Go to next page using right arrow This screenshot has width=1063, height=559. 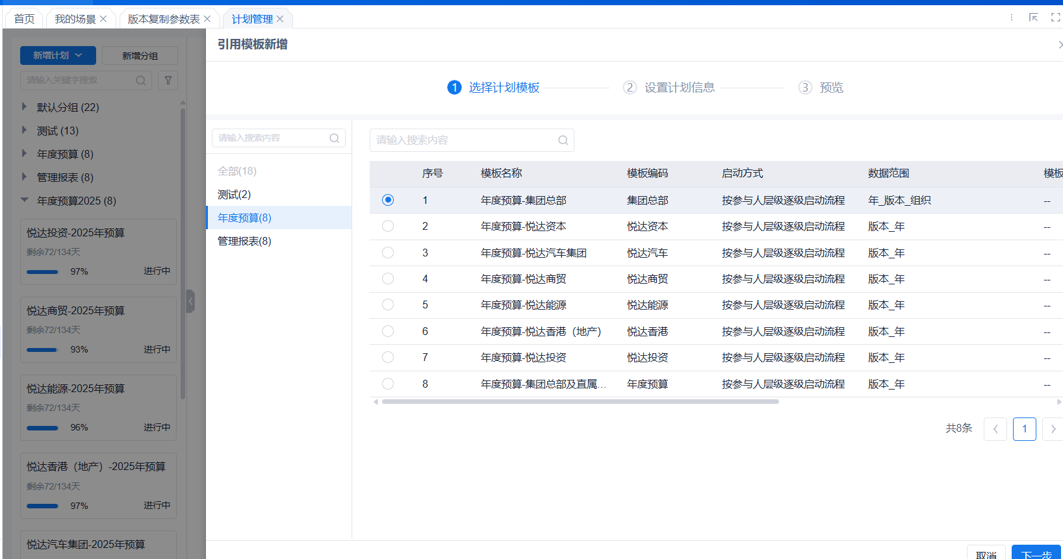click(1053, 429)
